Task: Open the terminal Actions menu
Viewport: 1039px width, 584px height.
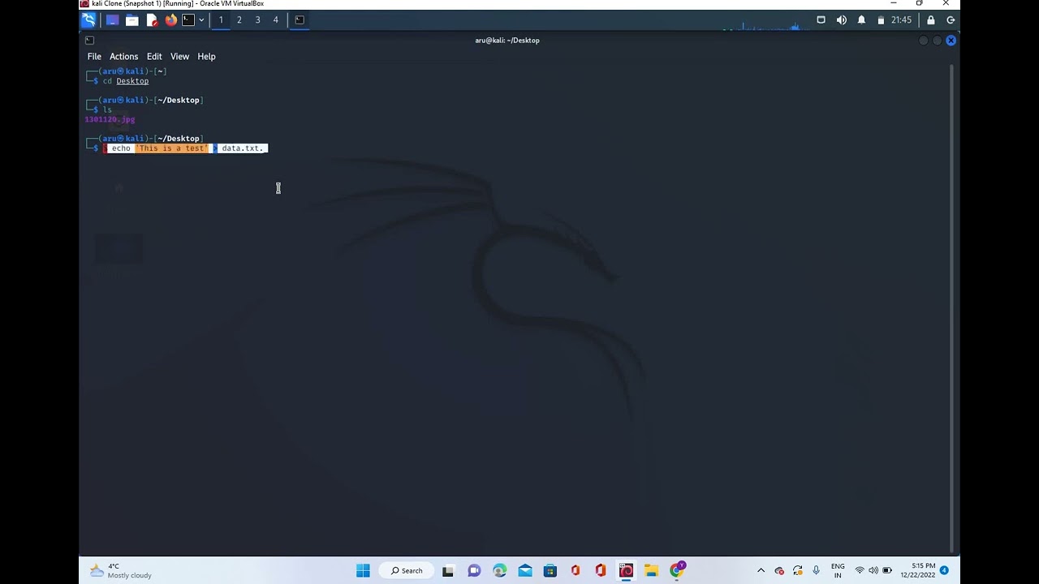Action: point(123,56)
